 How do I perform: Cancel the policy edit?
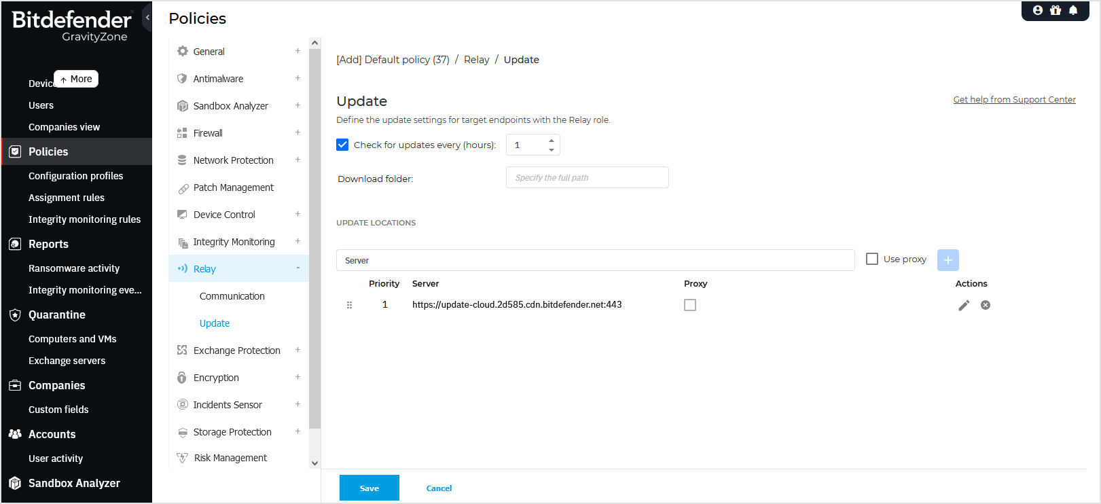(x=439, y=488)
